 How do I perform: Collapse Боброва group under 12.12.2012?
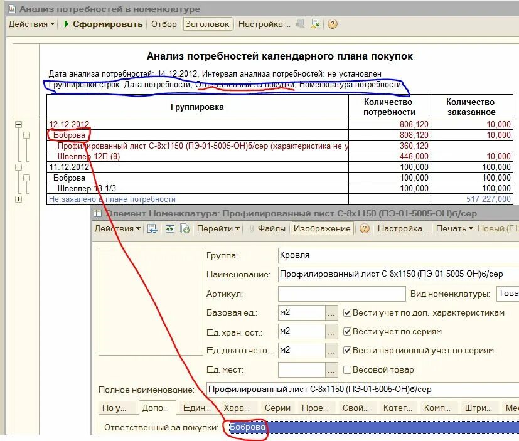click(x=27, y=135)
